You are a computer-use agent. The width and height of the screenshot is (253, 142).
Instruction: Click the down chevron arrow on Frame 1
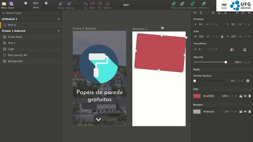tap(98, 120)
